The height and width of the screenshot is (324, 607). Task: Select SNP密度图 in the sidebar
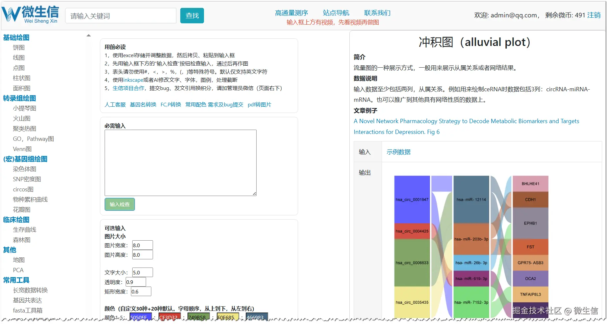coord(27,179)
